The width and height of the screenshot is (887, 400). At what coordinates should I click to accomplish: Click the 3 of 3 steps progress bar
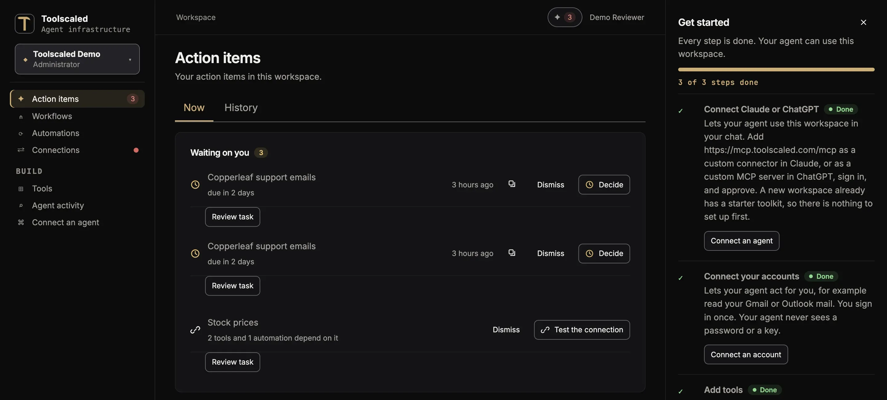coord(776,70)
